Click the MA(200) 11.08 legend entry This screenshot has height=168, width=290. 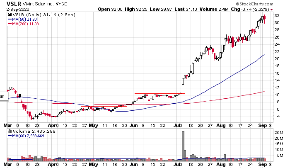pos(23,24)
